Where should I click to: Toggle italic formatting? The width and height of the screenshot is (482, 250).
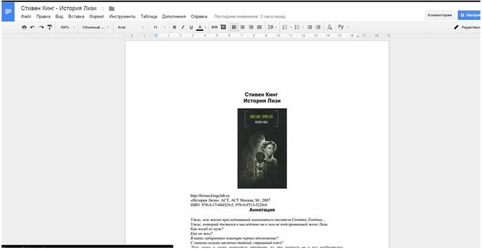182,28
